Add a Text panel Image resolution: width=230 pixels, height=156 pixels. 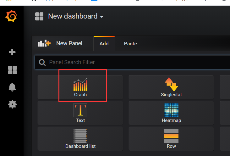[x=80, y=113]
